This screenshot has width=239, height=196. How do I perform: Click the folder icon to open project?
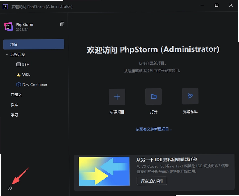click(153, 96)
